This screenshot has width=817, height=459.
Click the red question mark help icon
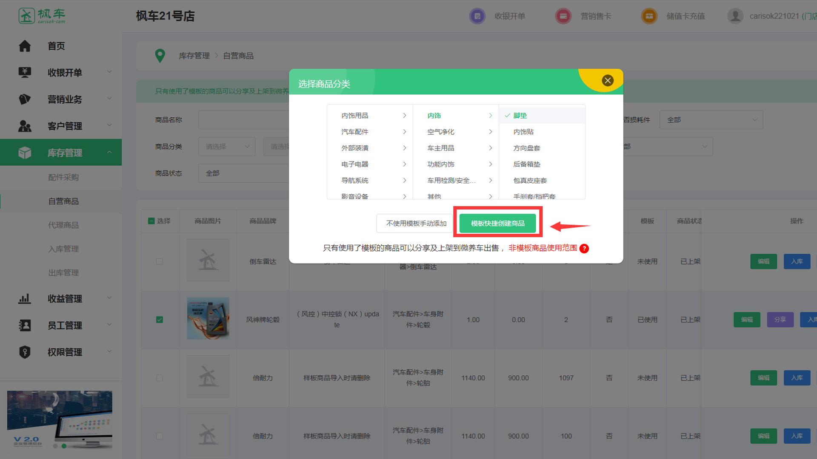tap(584, 249)
